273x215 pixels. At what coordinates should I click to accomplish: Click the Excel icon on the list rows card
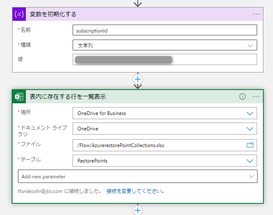[x=19, y=97]
